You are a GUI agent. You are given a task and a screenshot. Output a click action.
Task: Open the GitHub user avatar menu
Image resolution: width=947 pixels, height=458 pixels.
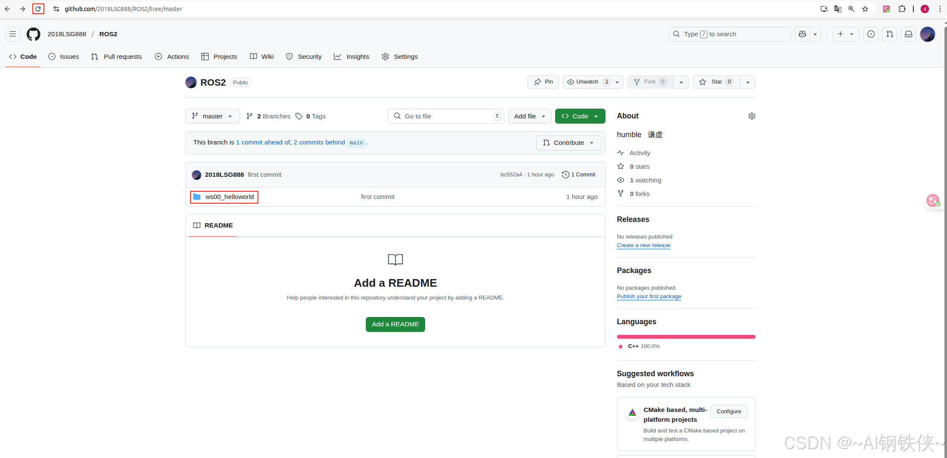[x=927, y=34]
